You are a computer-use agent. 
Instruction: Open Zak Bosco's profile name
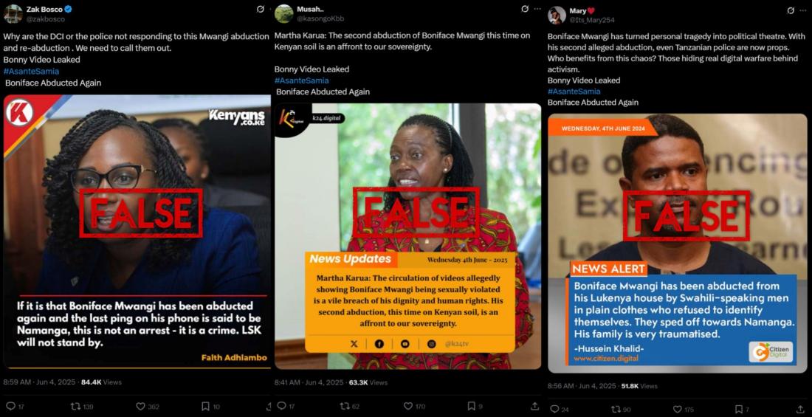[45, 9]
